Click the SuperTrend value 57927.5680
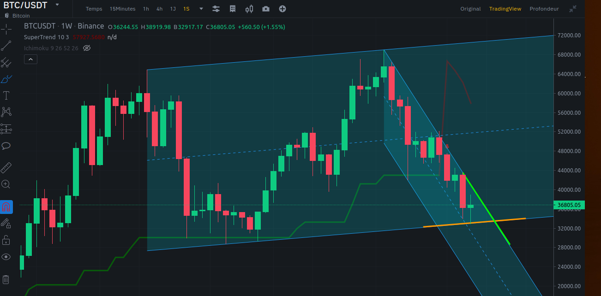This screenshot has width=601, height=296. coord(89,37)
